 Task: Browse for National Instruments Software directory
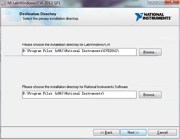coord(150,95)
